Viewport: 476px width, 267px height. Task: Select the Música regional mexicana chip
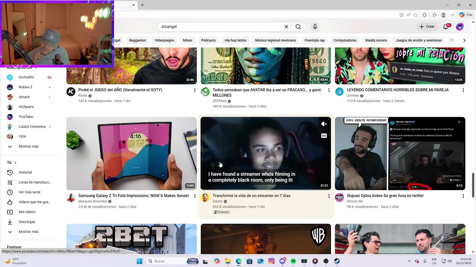coord(276,40)
